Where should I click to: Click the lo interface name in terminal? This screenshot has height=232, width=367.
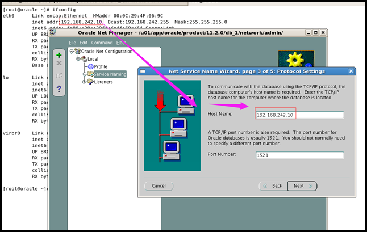pos(6,78)
